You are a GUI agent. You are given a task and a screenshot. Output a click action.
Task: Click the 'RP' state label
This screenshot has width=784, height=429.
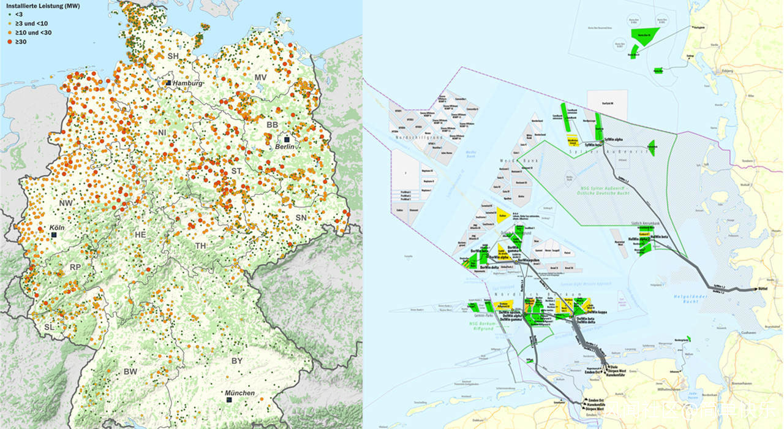click(75, 267)
